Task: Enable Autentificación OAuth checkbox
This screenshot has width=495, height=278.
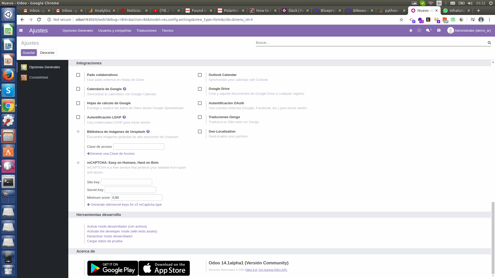Action: [200, 103]
